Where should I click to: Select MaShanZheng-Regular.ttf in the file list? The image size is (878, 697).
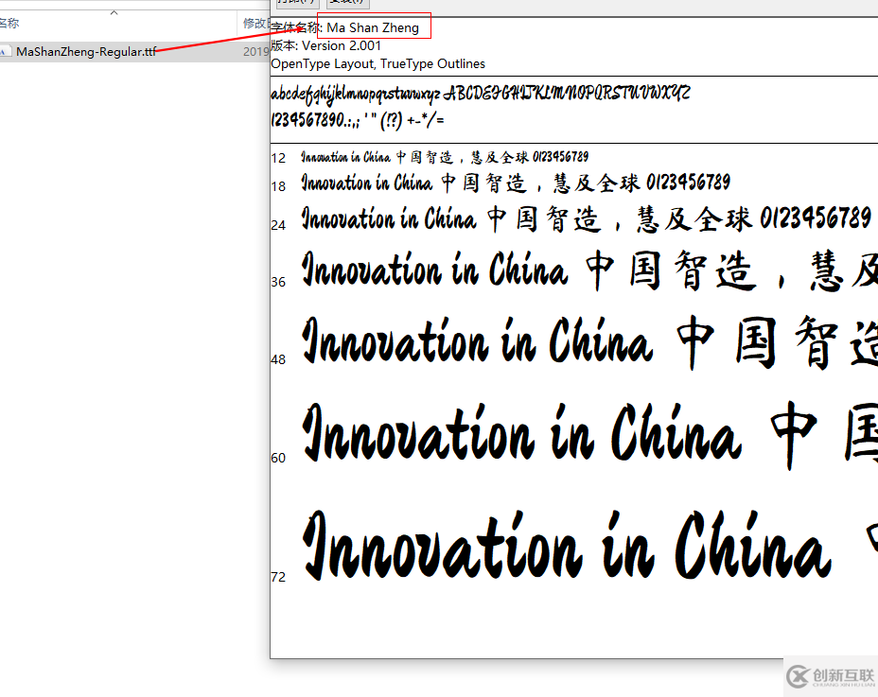click(x=85, y=51)
